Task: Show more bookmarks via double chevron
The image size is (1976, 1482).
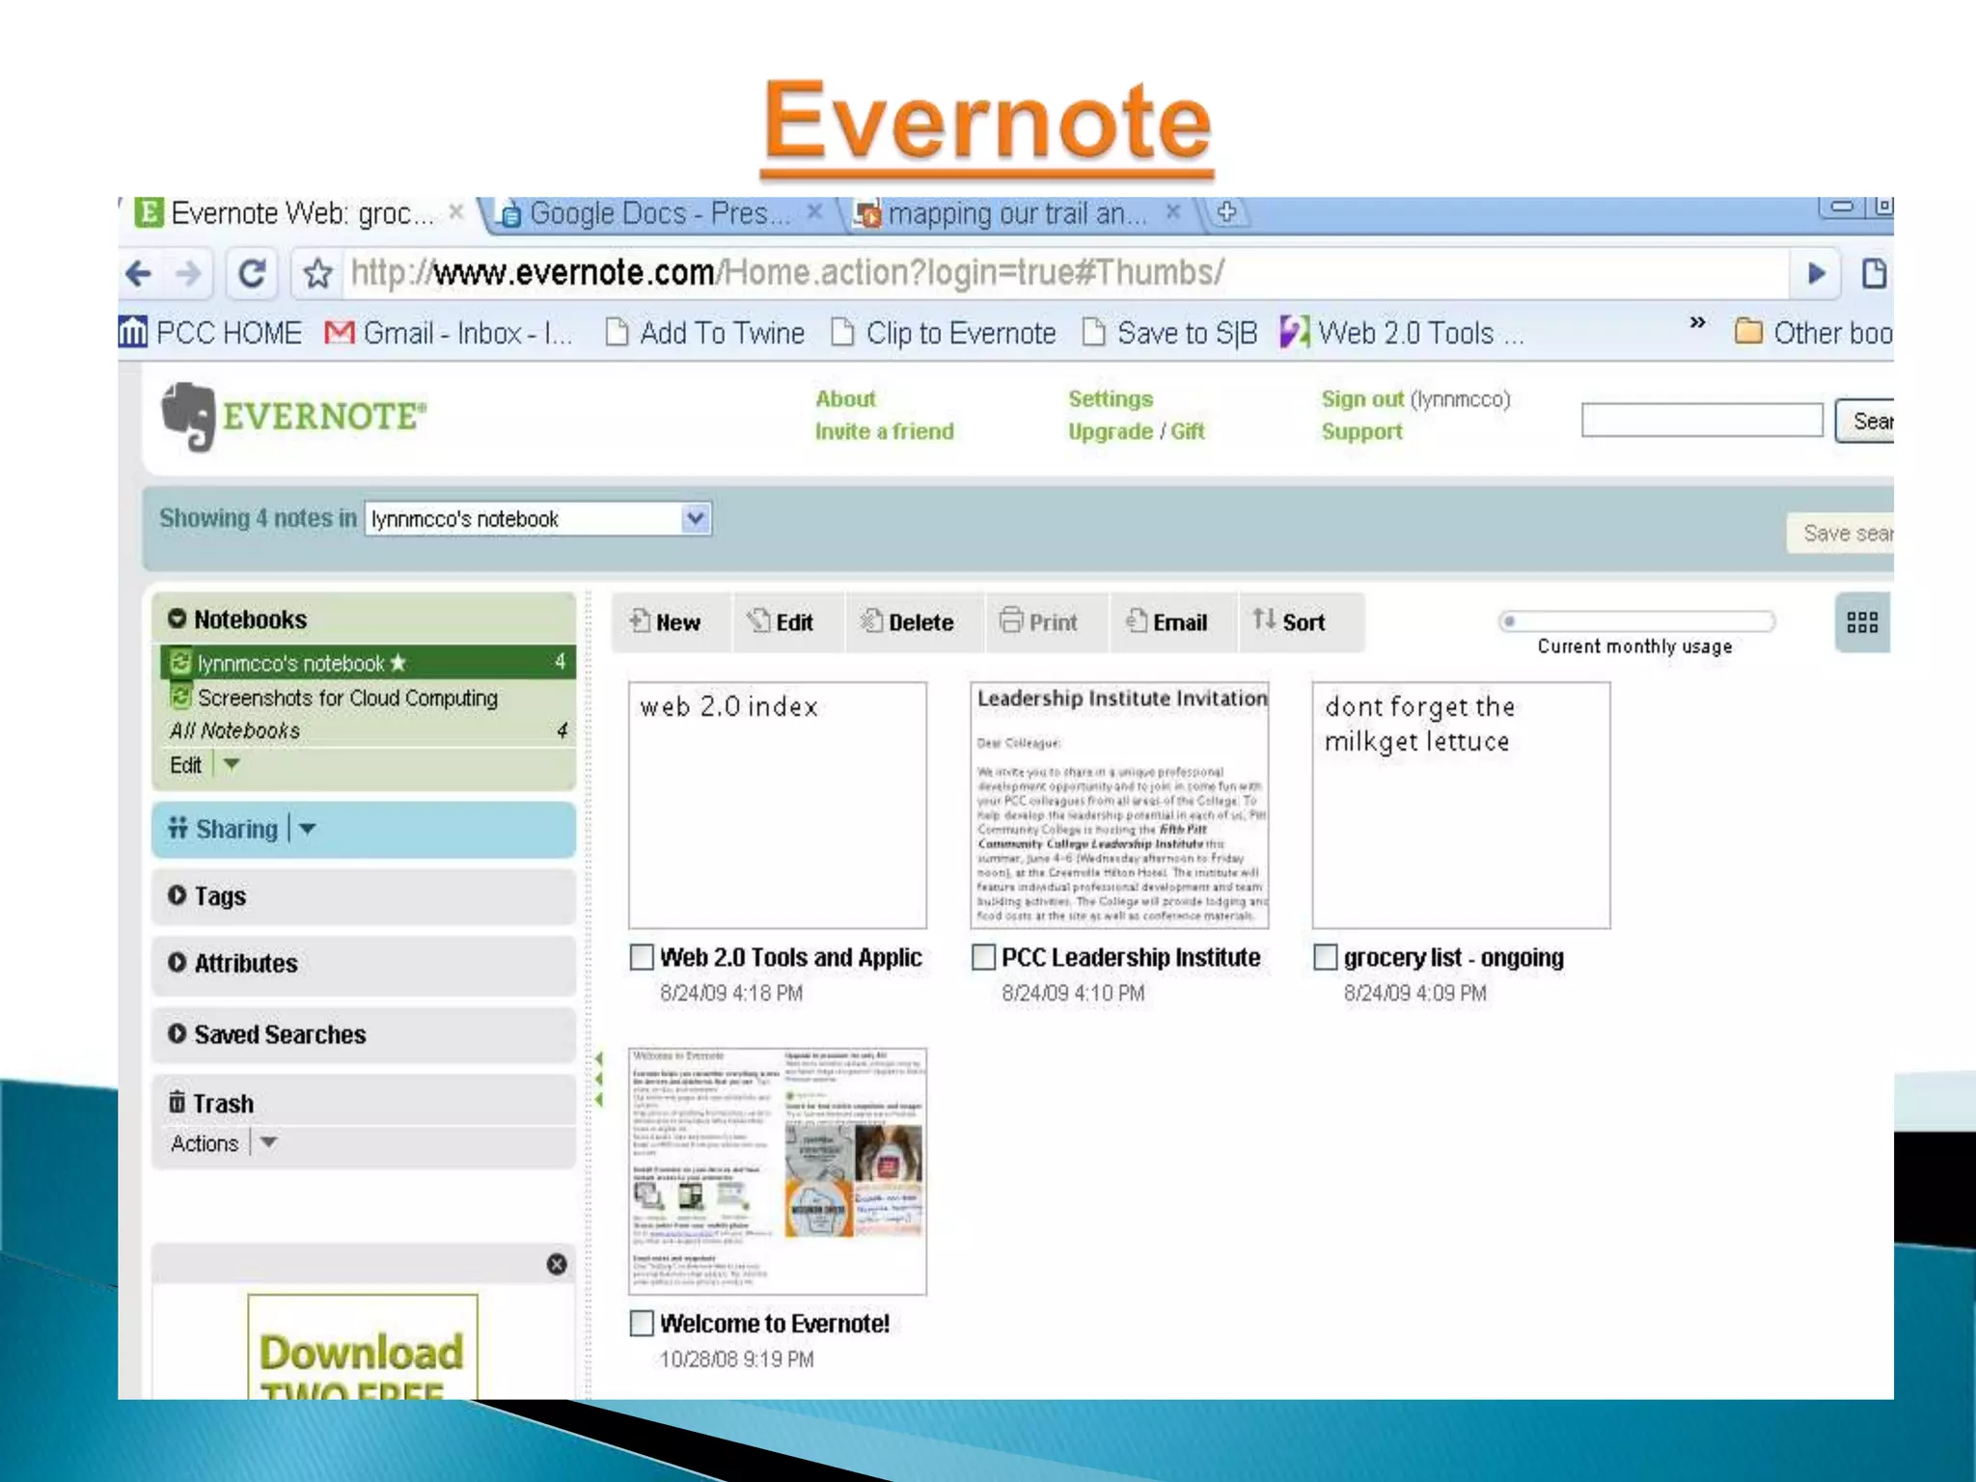Action: coord(1697,322)
